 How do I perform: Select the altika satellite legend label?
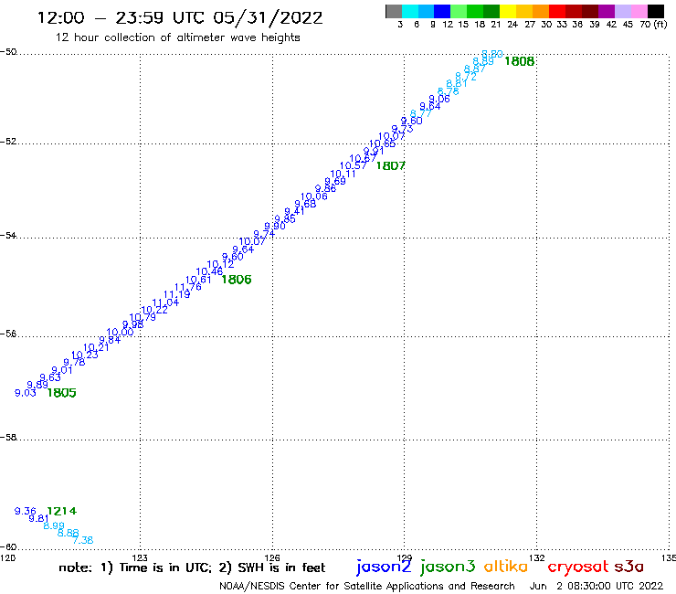pos(506,567)
